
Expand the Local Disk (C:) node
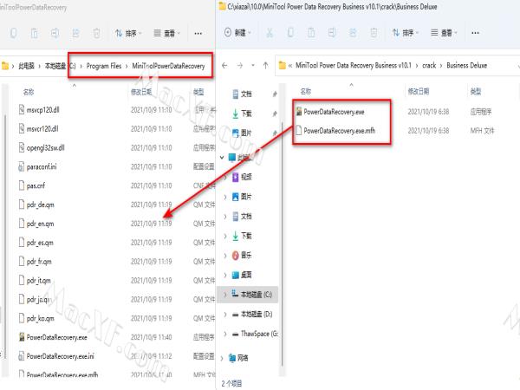[225, 294]
